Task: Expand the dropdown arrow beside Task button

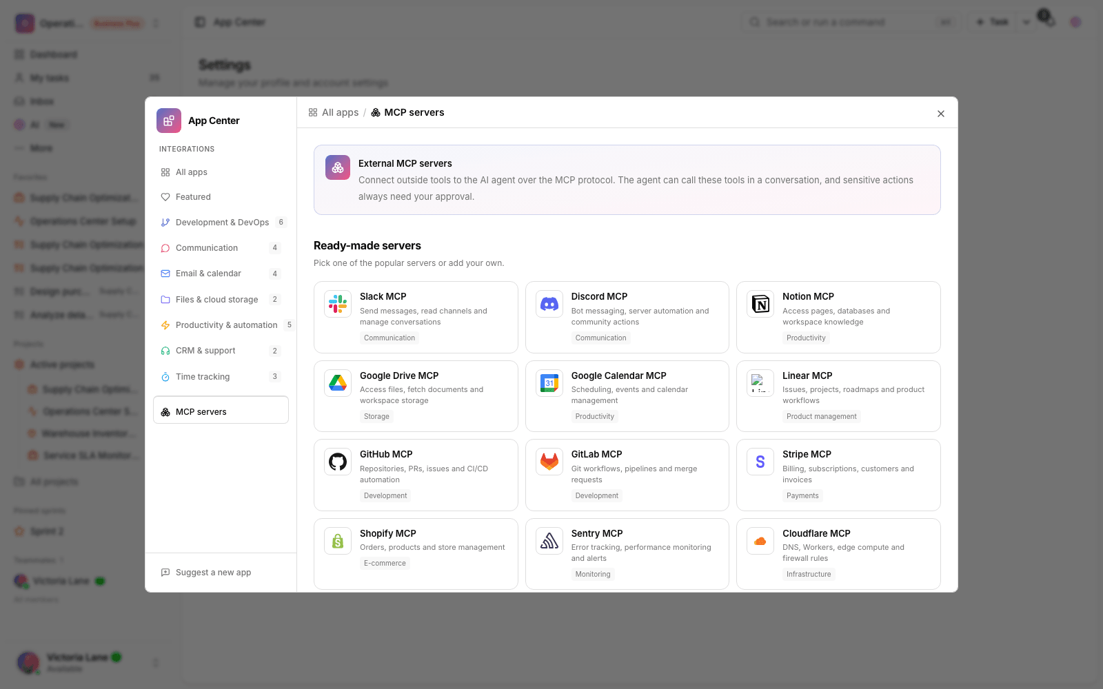Action: click(x=1026, y=22)
